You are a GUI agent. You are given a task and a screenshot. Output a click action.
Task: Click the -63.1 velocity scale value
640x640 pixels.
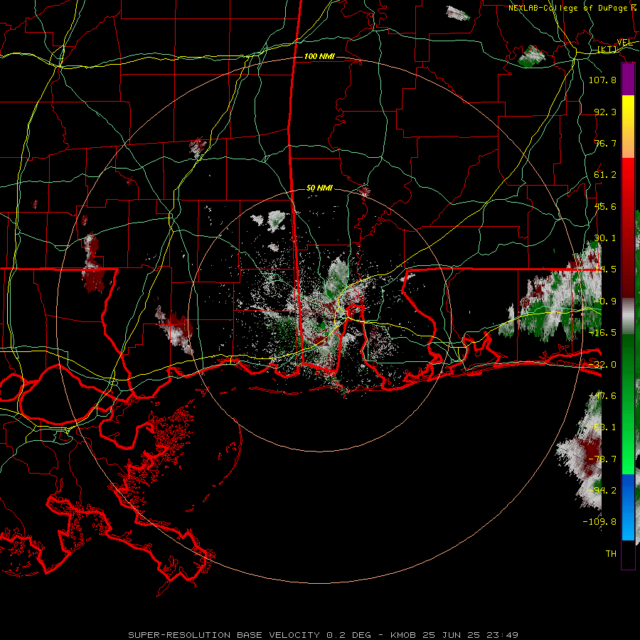pyautogui.click(x=602, y=427)
